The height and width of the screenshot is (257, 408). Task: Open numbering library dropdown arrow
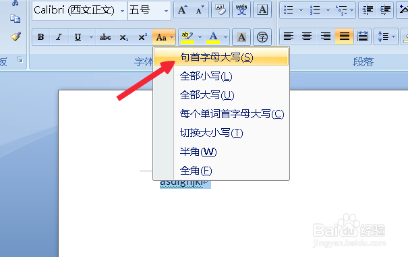click(328, 10)
